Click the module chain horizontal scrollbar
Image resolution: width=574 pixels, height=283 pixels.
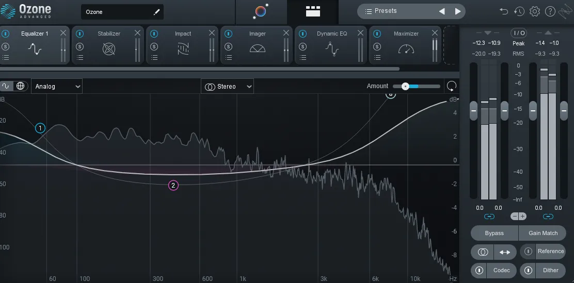click(x=200, y=69)
